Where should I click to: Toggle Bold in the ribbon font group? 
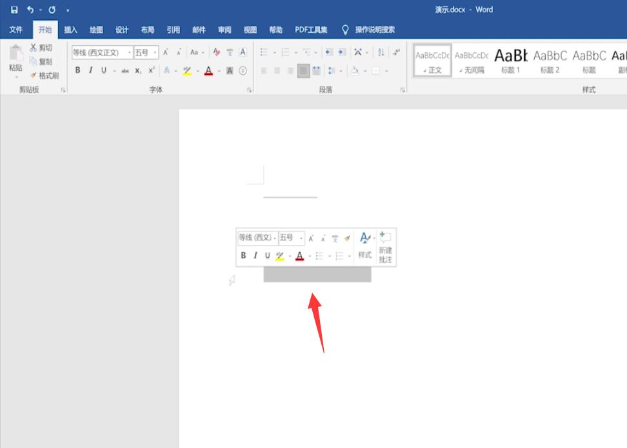point(77,70)
